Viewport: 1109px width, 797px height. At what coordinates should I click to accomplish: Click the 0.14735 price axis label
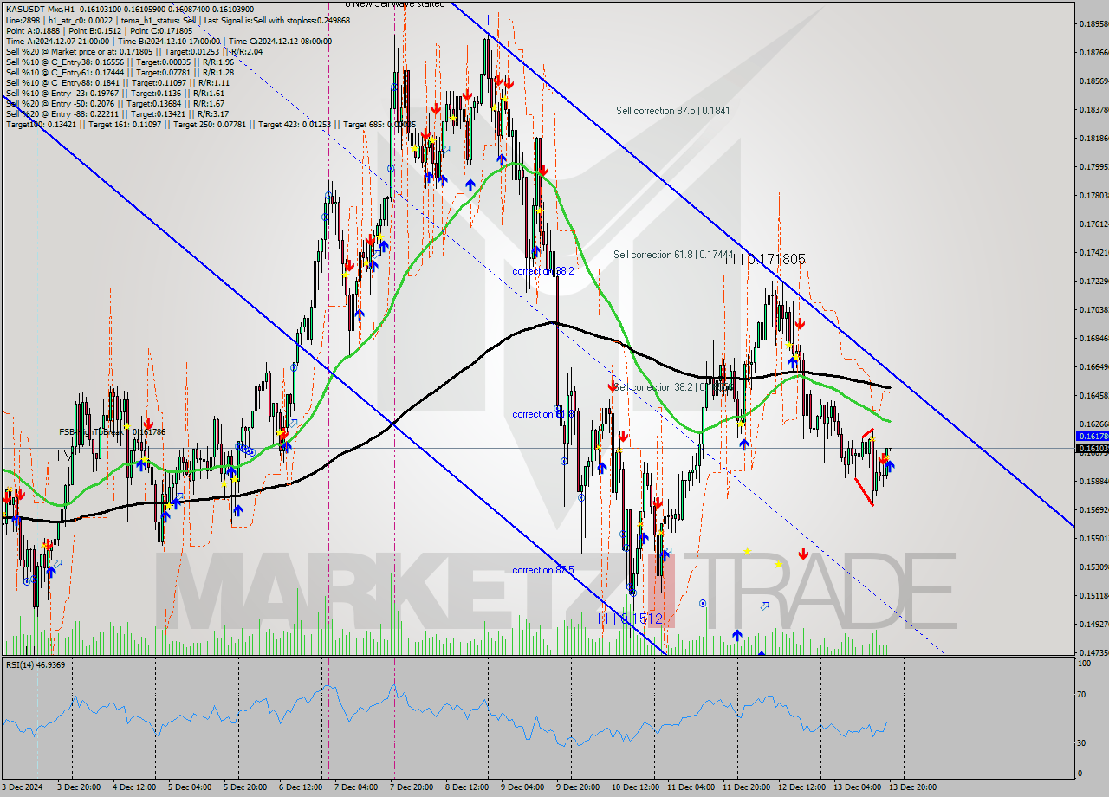pyautogui.click(x=1093, y=652)
